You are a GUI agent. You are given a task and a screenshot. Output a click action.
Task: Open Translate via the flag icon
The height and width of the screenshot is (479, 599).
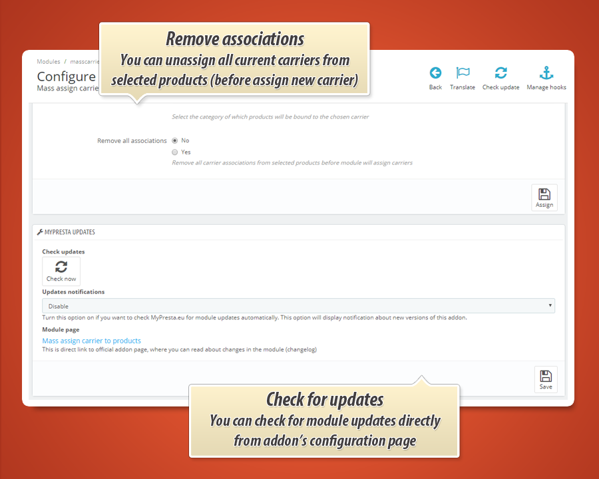point(463,73)
